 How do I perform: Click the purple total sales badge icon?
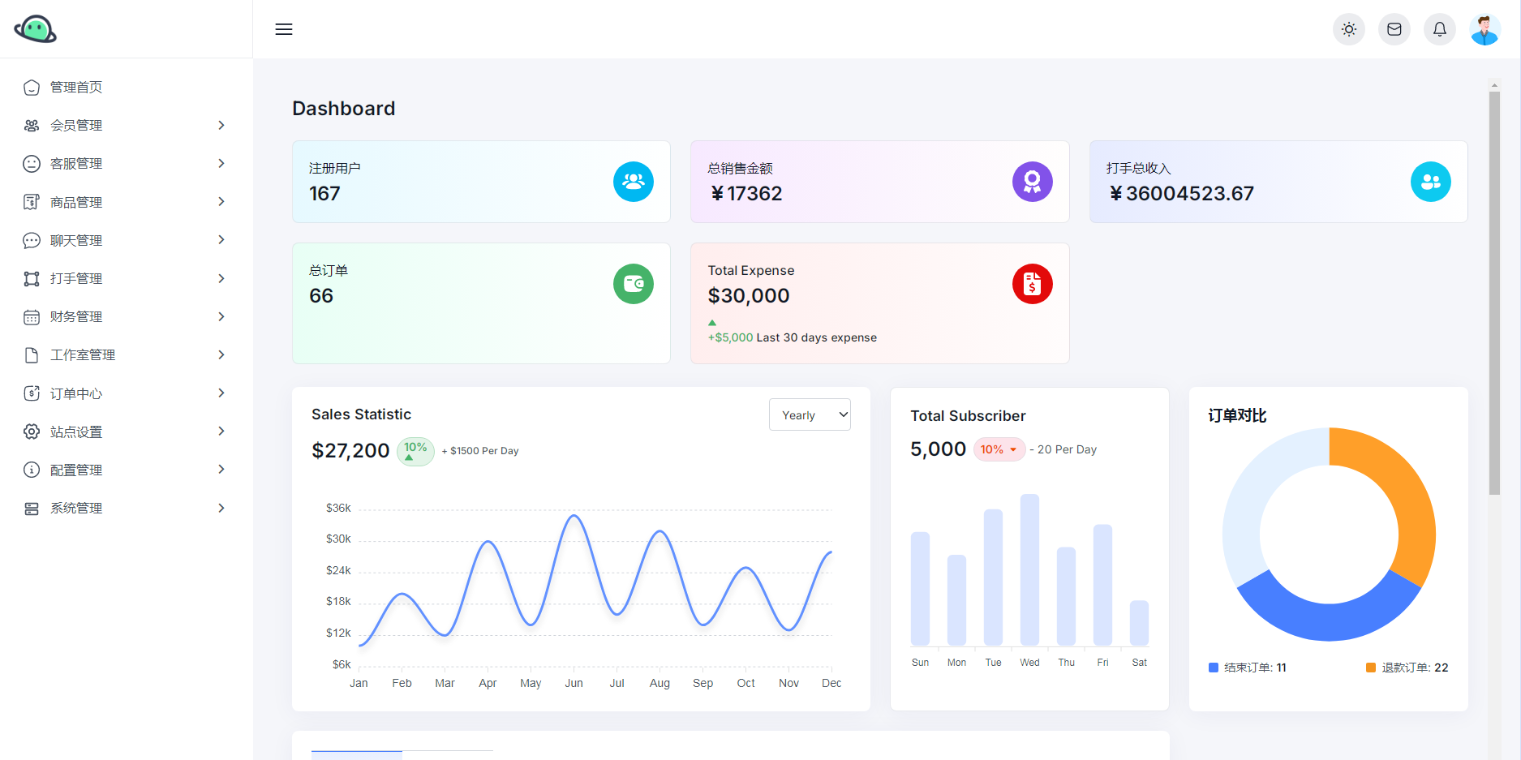(1032, 182)
